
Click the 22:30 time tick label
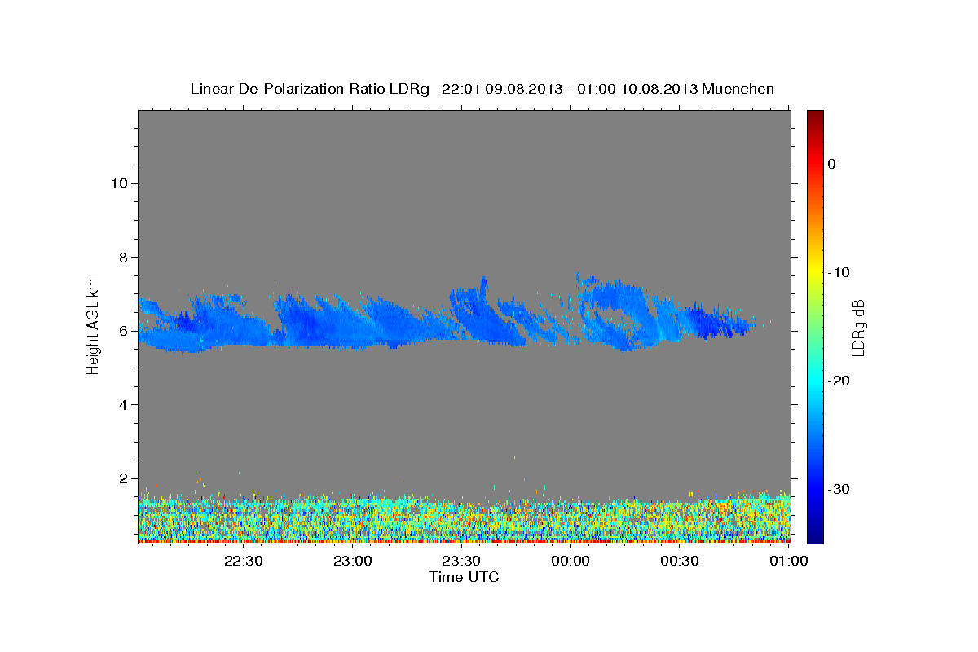244,562
